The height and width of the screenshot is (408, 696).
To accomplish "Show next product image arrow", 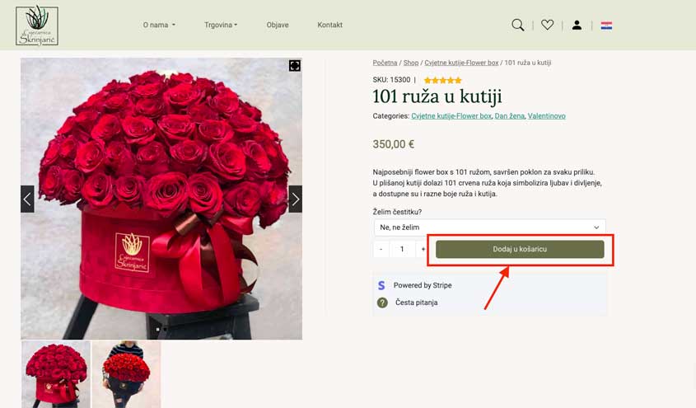I will pos(295,199).
